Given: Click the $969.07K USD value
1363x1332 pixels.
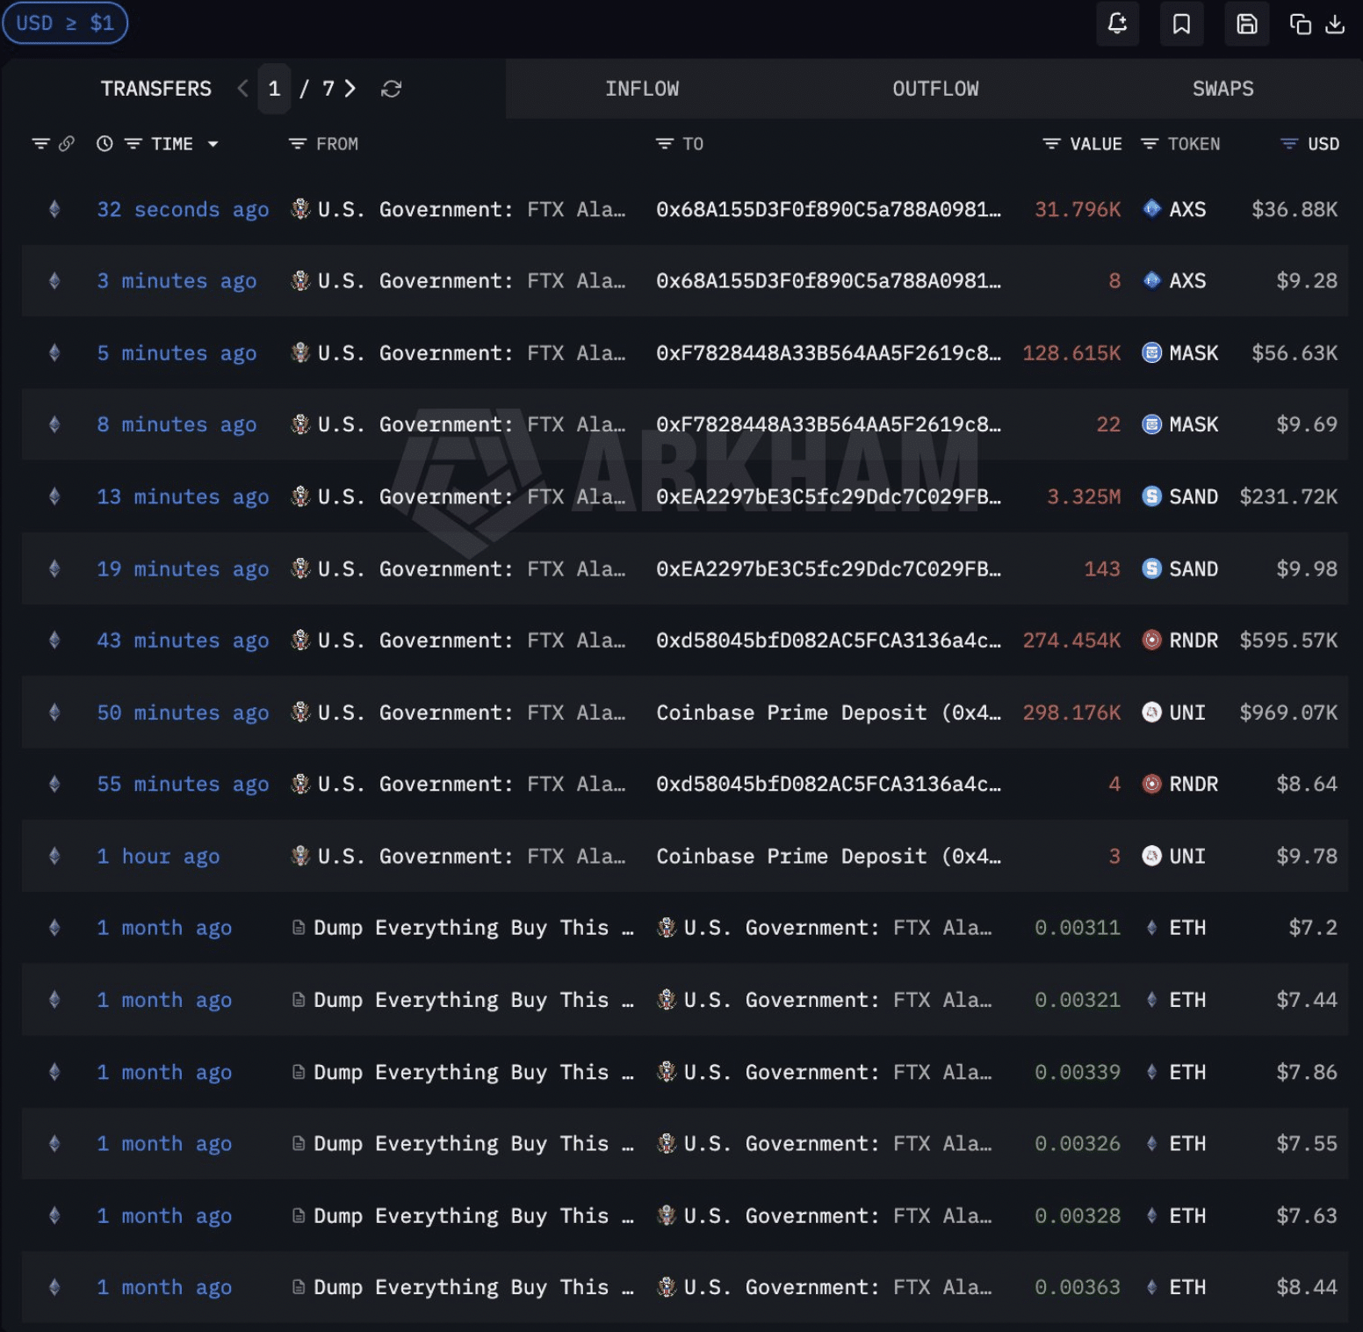Looking at the screenshot, I should 1288,713.
